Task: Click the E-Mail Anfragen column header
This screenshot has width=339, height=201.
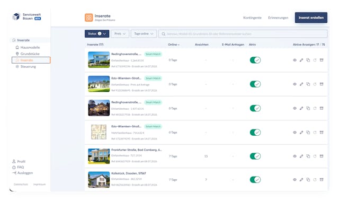Action: (233, 45)
